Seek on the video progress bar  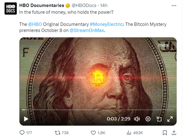[98, 110]
